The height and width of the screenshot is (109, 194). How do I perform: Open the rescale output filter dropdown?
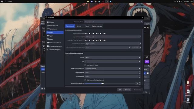click(x=108, y=48)
